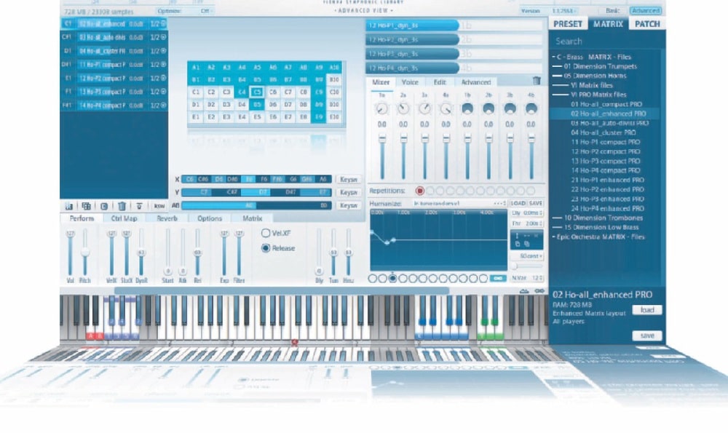Click the disabled knob for channel 4b

531,108
